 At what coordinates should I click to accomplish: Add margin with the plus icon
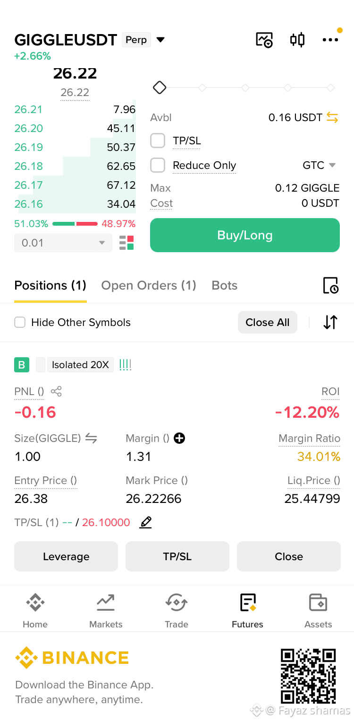coord(179,438)
